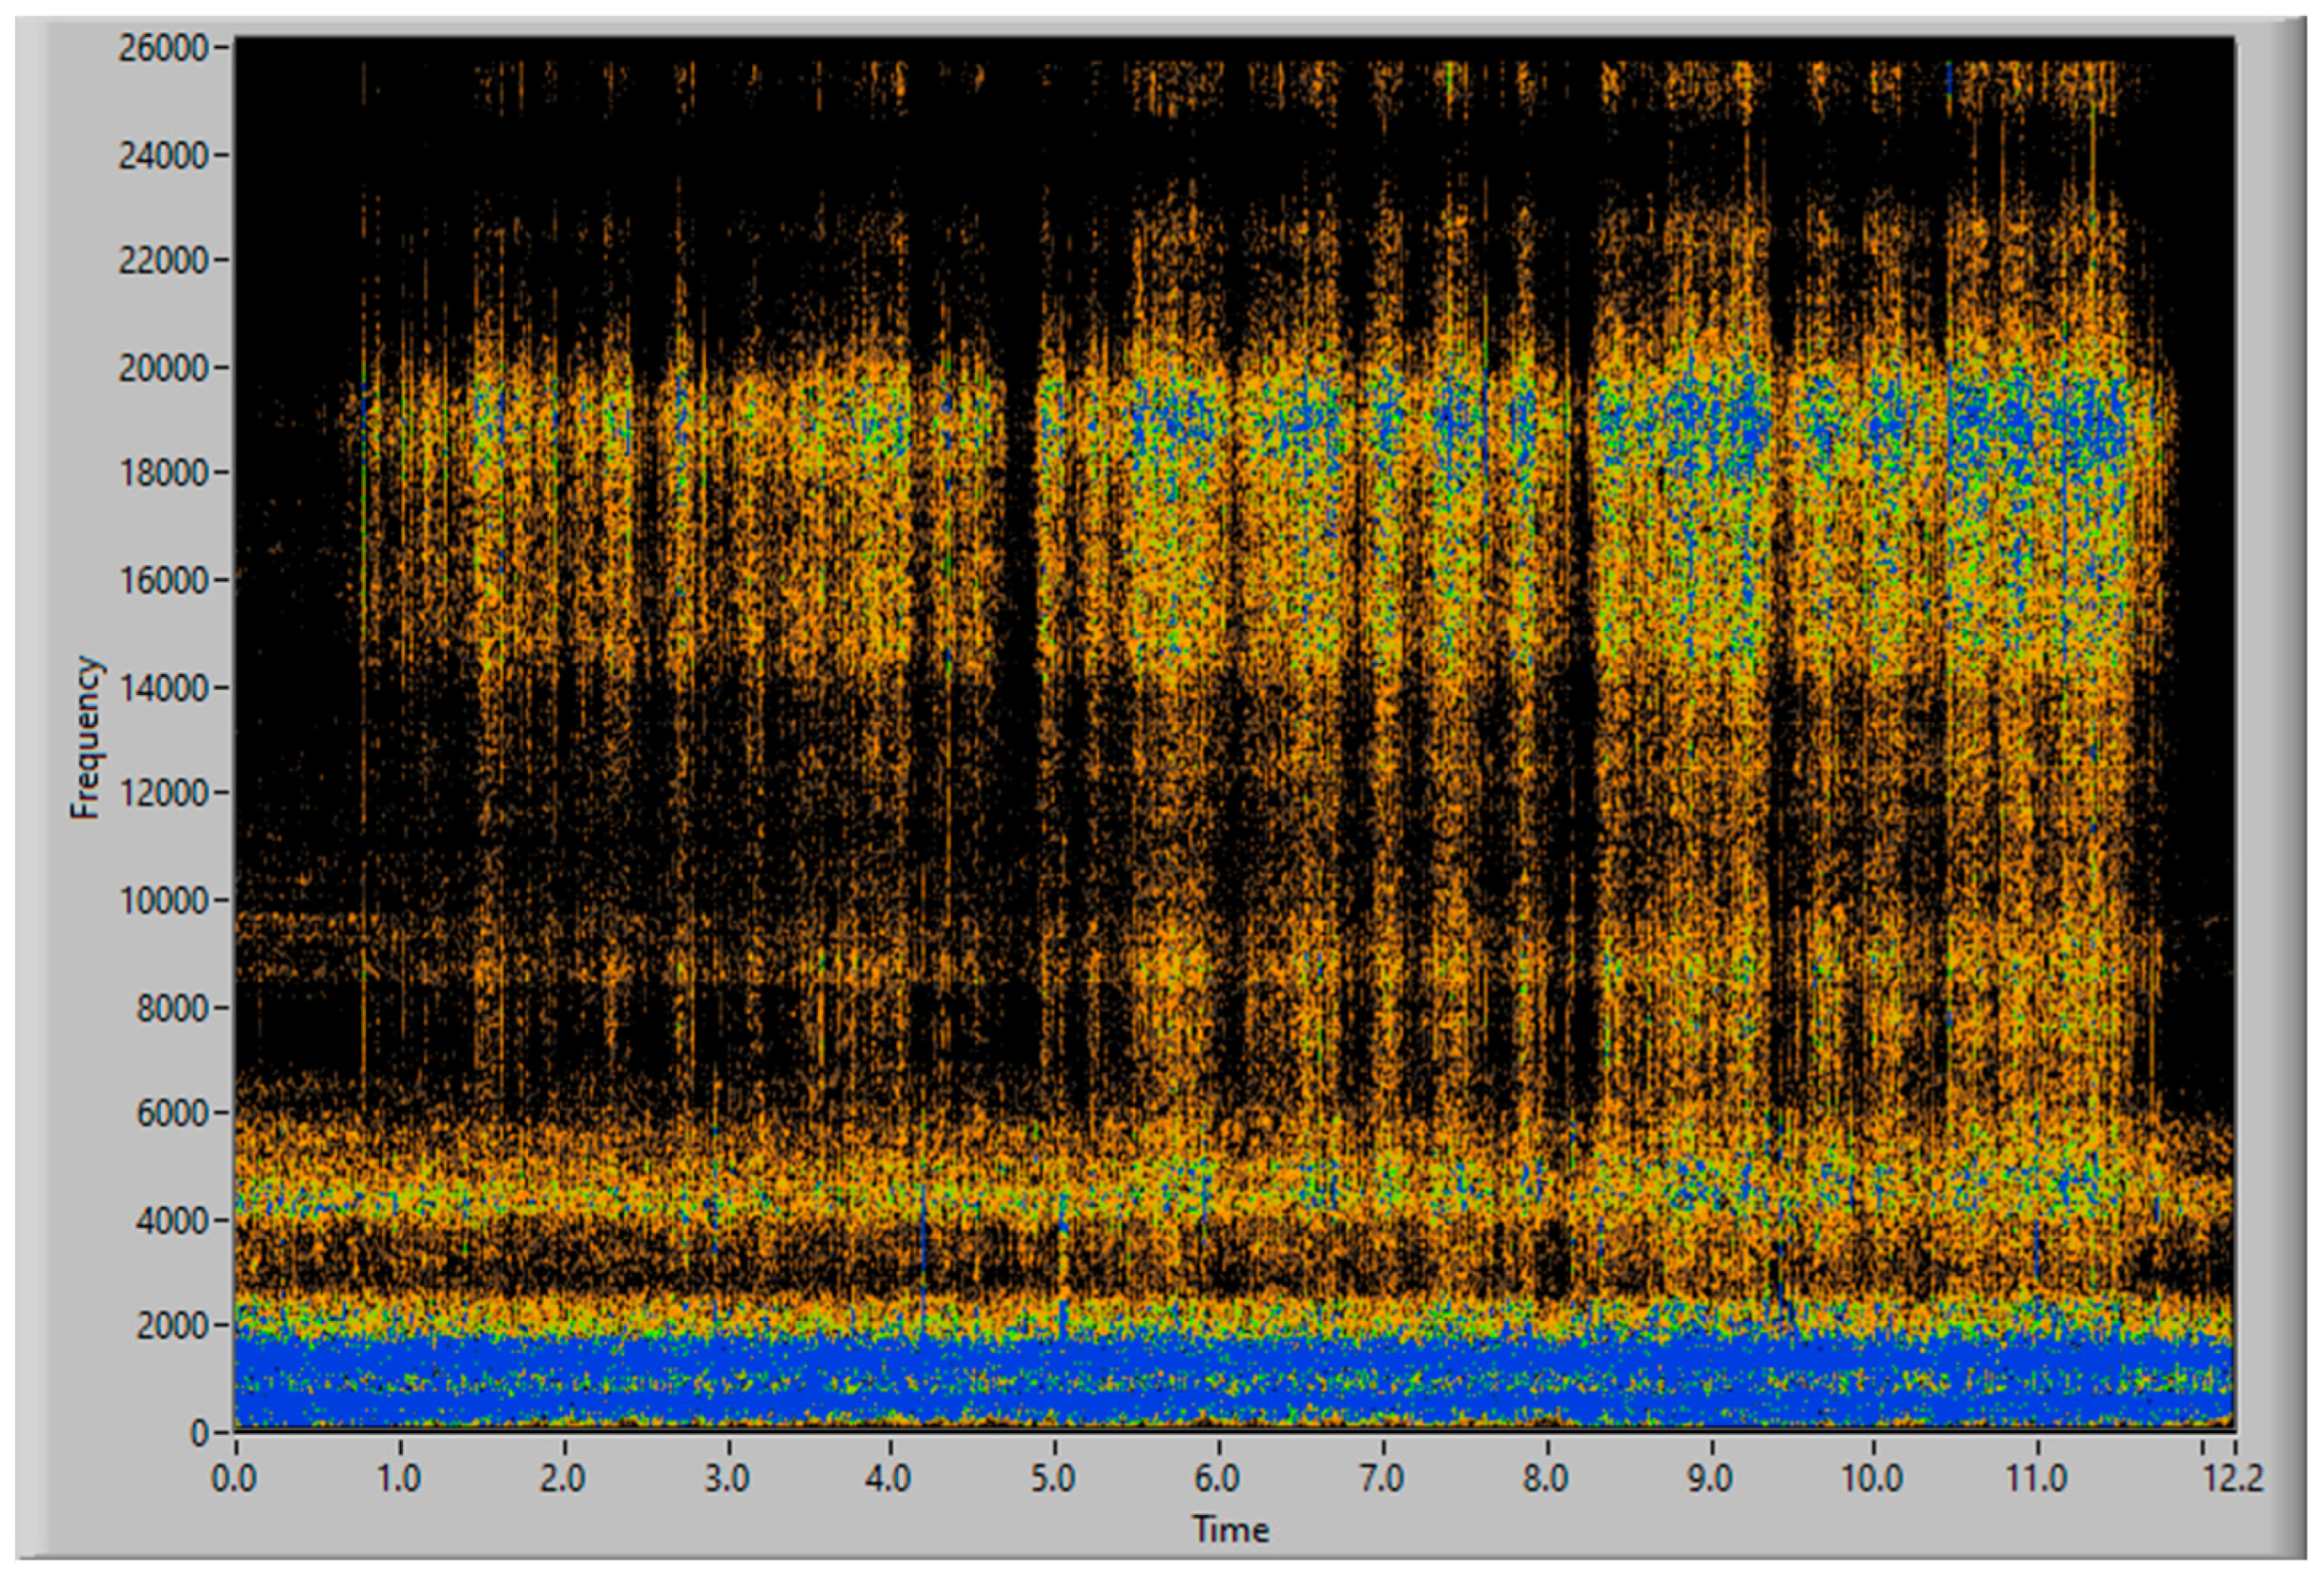Screen dimensions: 2324x1579
Task: Click the 0 frequency scale minimum
Action: click(199, 1433)
